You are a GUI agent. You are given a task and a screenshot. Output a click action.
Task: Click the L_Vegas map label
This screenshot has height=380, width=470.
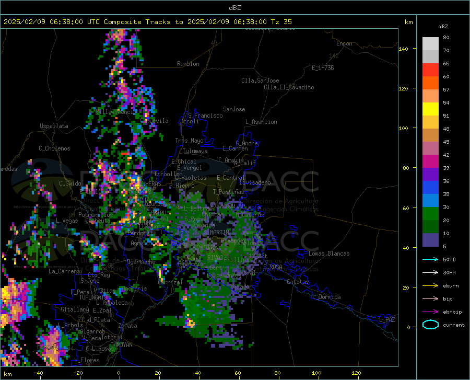coord(67,221)
